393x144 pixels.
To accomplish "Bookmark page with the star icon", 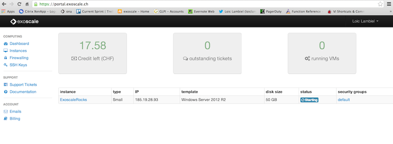I will (380, 4).
